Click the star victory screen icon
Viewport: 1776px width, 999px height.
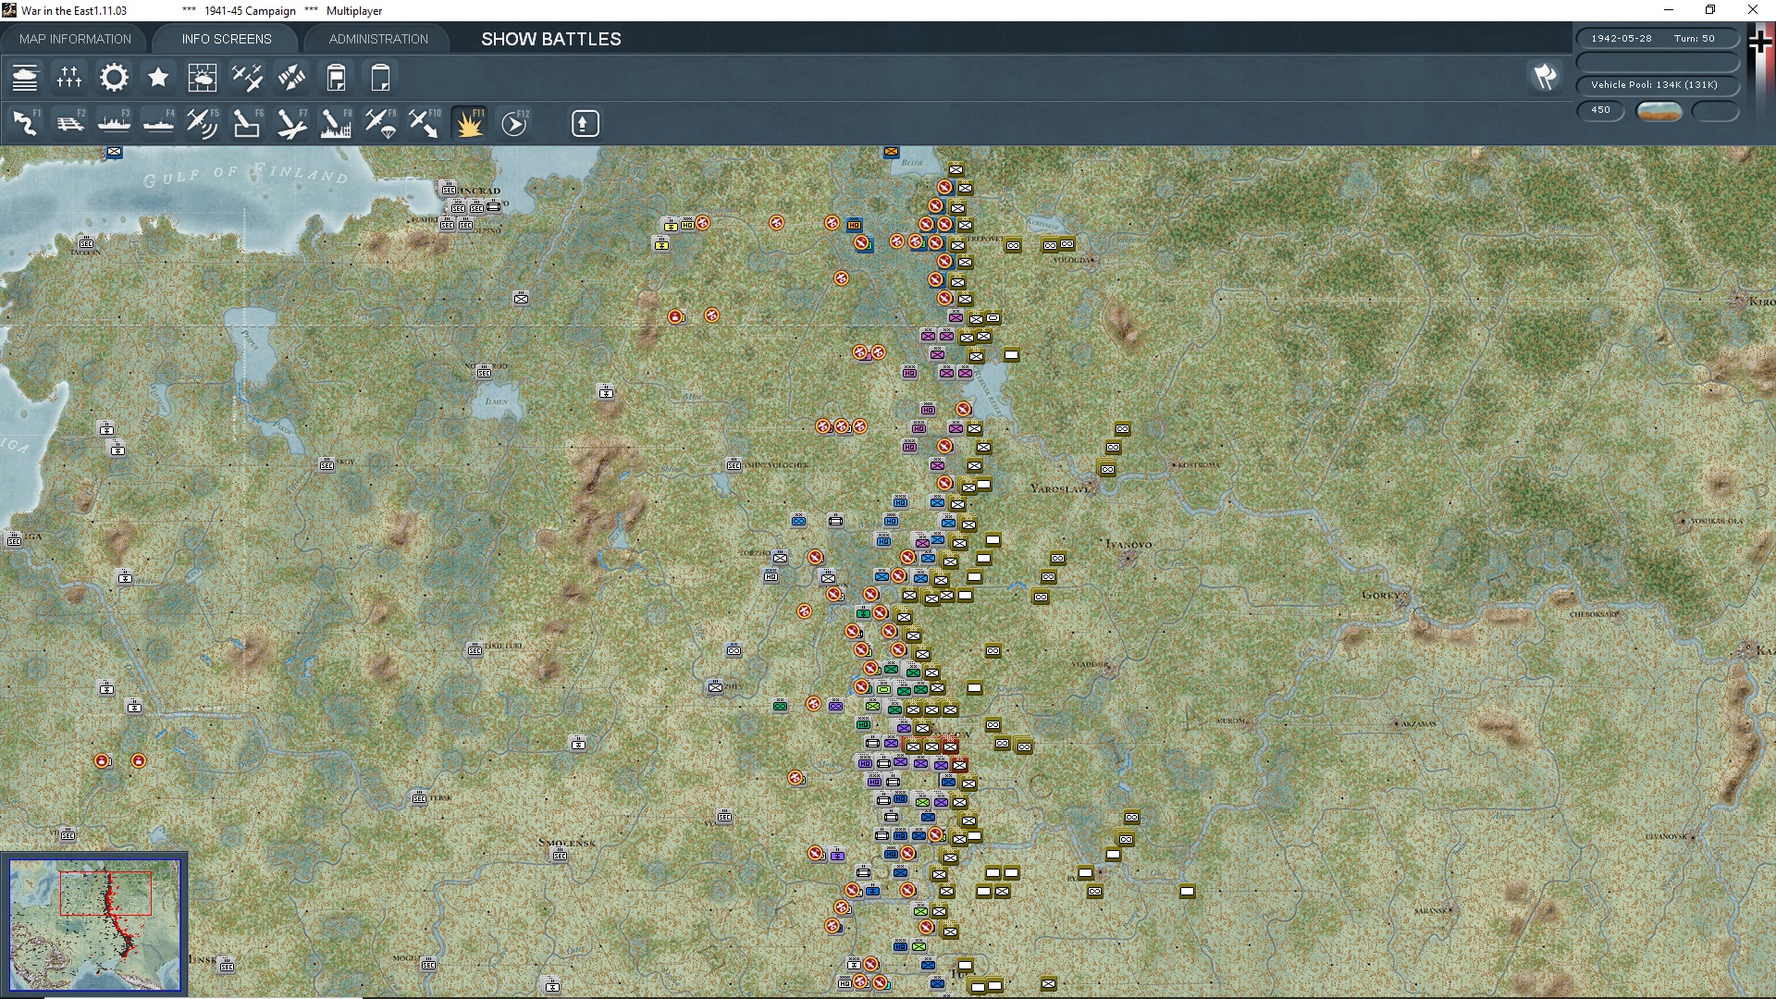tap(158, 78)
